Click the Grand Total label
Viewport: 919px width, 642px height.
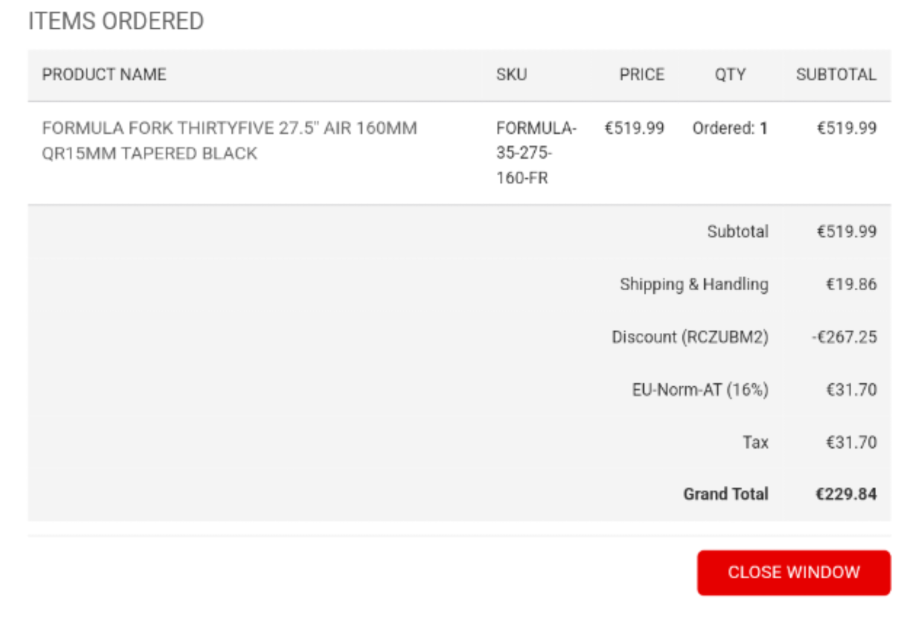click(x=725, y=494)
